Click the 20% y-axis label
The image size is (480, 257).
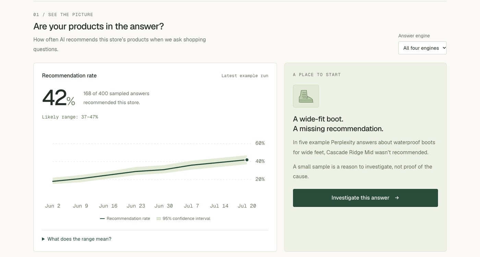tap(260, 179)
